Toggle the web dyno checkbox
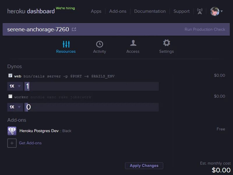The width and height of the screenshot is (233, 175). [10, 76]
